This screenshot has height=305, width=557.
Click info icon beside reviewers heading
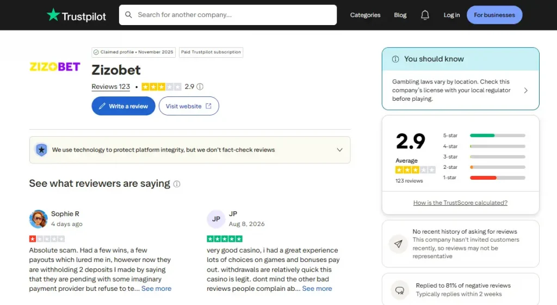click(x=177, y=184)
